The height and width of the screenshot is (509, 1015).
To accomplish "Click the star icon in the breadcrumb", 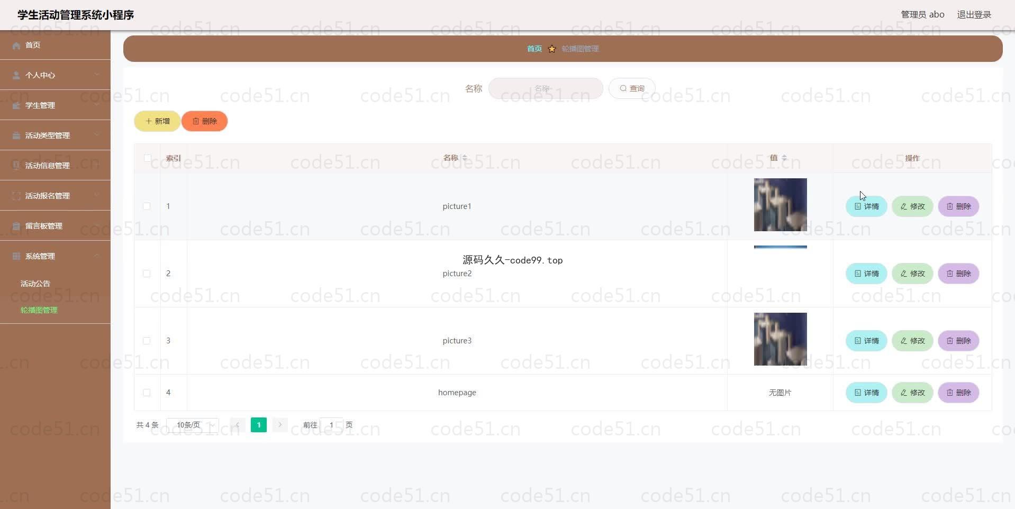I will [x=552, y=49].
